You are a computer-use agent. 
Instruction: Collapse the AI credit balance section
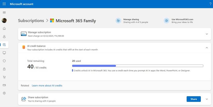pos(207,47)
